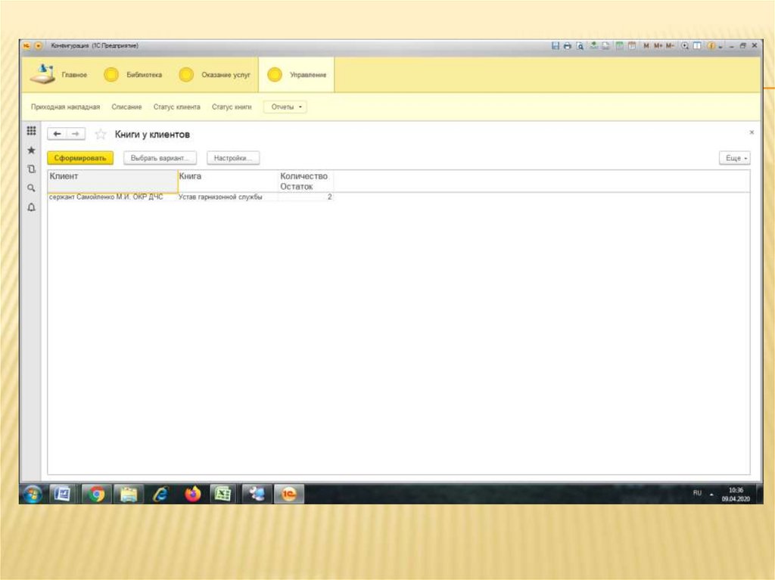775x580 pixels.
Task: Open the calculator icon in title bar
Action: (x=619, y=46)
